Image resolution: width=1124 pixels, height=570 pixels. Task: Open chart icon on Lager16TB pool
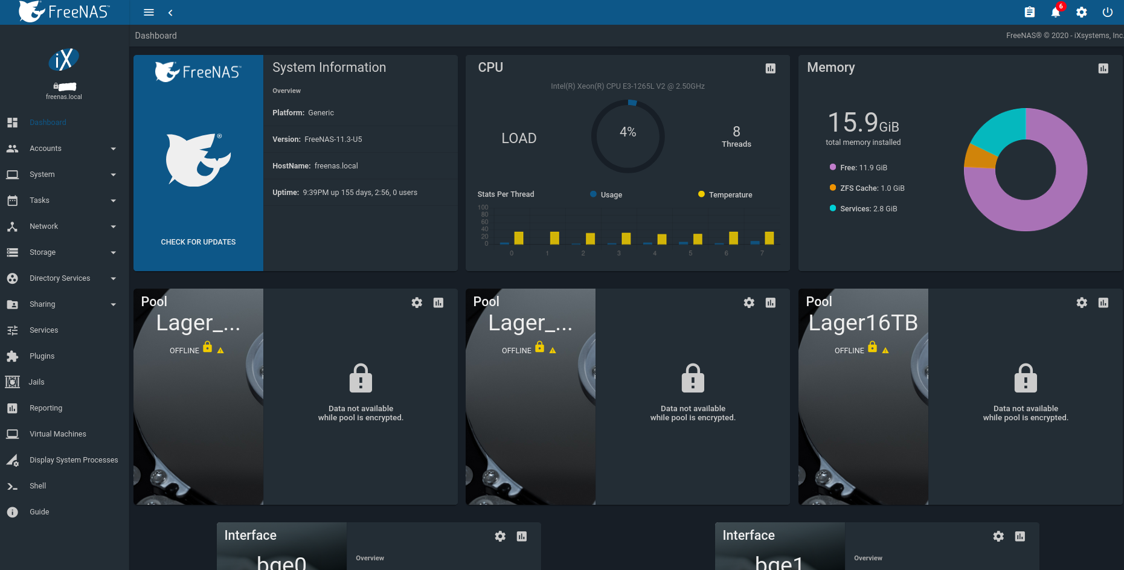(x=1103, y=303)
